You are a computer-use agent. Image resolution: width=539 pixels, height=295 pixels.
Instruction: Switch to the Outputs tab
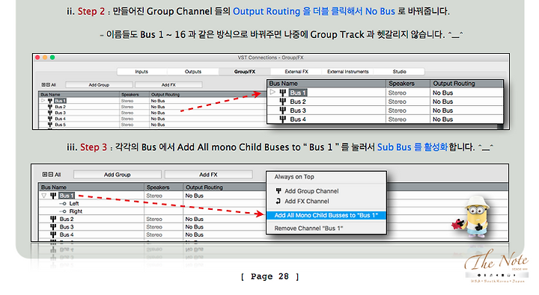pyautogui.click(x=193, y=72)
